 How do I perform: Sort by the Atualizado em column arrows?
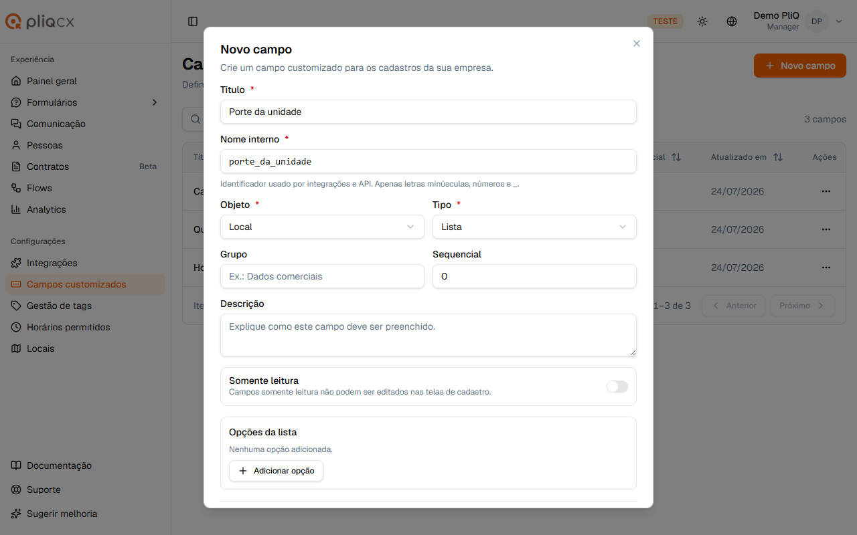[x=777, y=157]
